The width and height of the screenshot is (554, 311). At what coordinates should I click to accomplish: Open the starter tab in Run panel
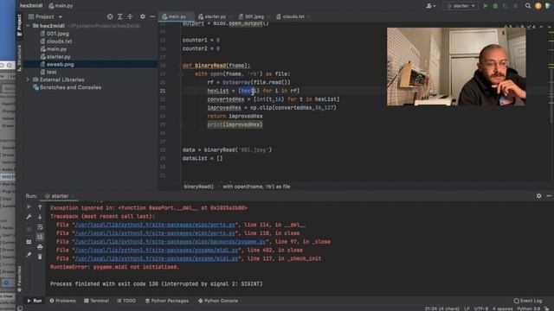[x=59, y=196]
